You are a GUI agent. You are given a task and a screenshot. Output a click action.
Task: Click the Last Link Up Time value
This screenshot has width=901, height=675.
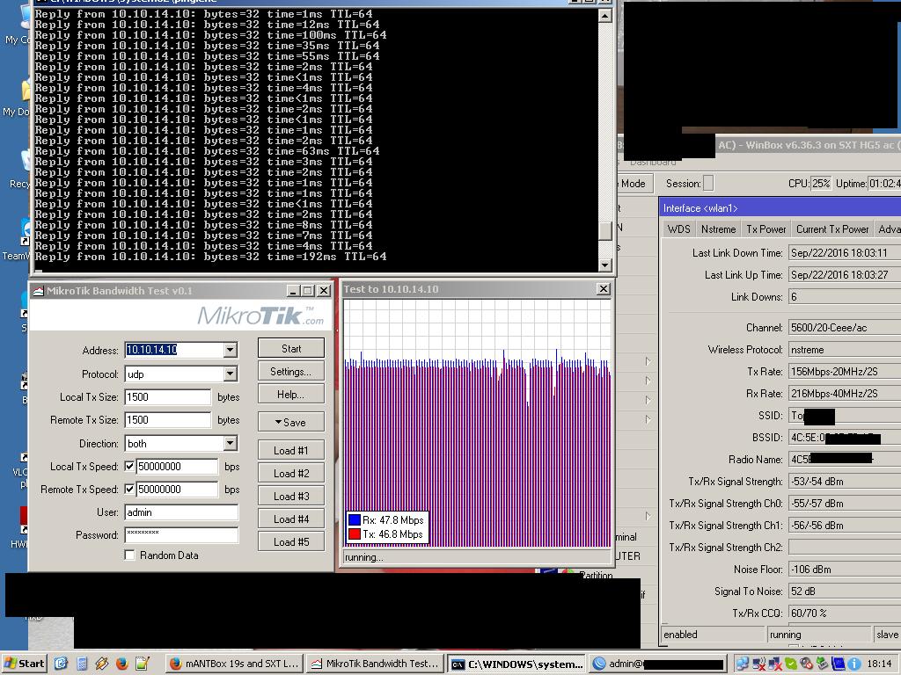click(x=844, y=275)
